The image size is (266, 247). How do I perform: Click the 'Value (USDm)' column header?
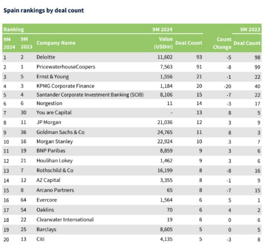point(163,43)
